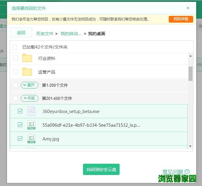The image size is (202, 186).
Task: Click the scrollbar down arrow
Action: tap(190, 147)
